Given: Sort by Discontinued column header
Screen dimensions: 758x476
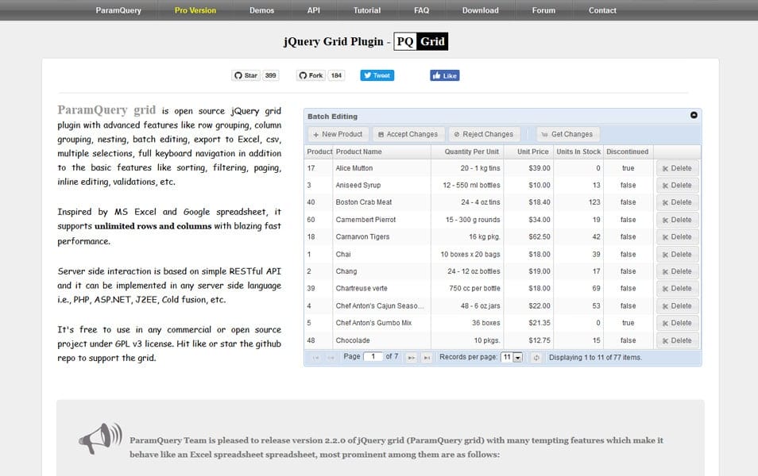Looking at the screenshot, I should [x=628, y=152].
